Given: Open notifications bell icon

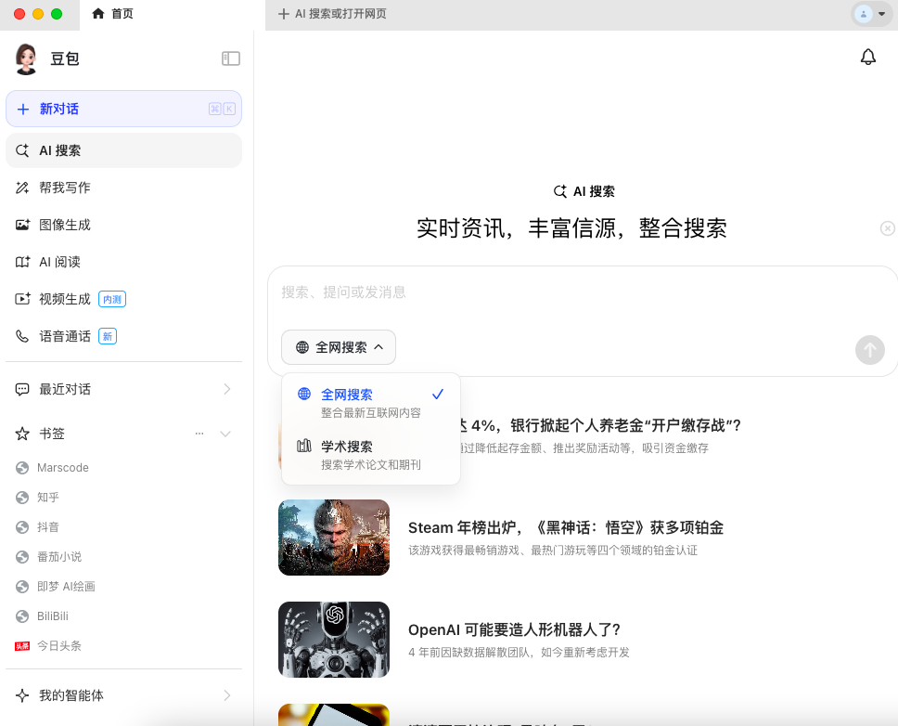Looking at the screenshot, I should (868, 57).
